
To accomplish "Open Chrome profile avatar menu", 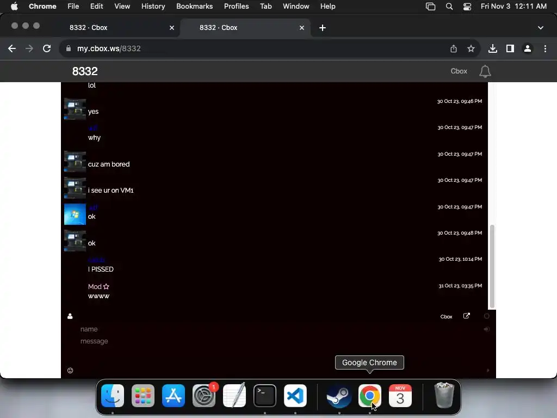I will (528, 48).
